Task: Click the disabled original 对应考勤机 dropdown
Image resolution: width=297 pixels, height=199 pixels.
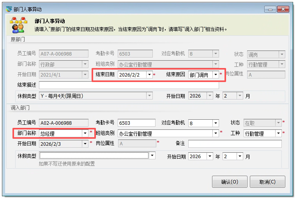Action: point(203,54)
